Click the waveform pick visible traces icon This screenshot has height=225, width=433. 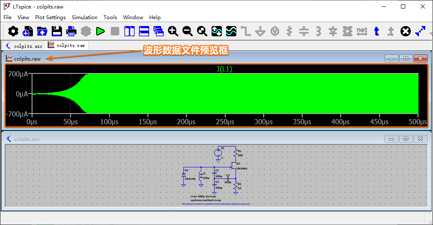coord(231,31)
